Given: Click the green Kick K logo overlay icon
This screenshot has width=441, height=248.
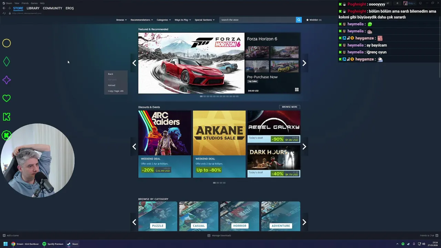Looking at the screenshot, I should pos(7,117).
